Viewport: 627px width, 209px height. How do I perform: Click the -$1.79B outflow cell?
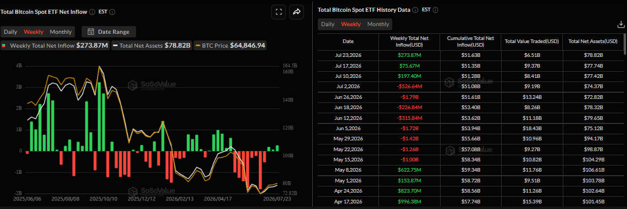(409, 96)
